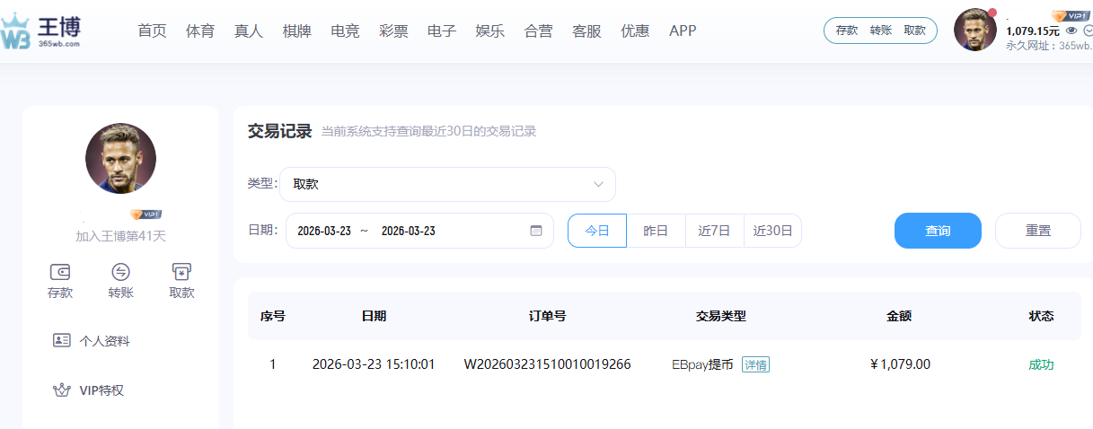This screenshot has width=1093, height=429.
Task: Click the sidebar 取款 withdrawal icon
Action: click(181, 272)
